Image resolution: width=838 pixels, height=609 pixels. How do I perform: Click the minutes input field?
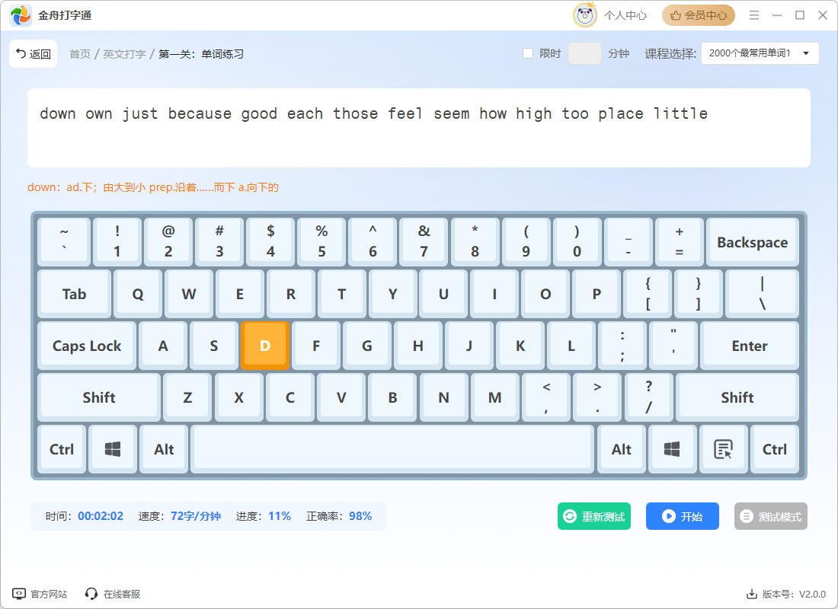pos(584,53)
